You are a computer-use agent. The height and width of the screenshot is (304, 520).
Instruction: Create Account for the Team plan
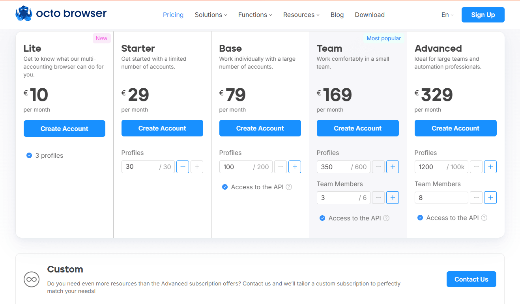[358, 128]
